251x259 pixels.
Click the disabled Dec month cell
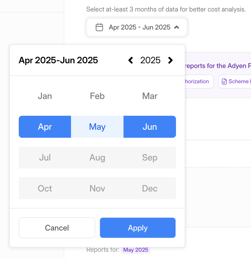click(150, 188)
